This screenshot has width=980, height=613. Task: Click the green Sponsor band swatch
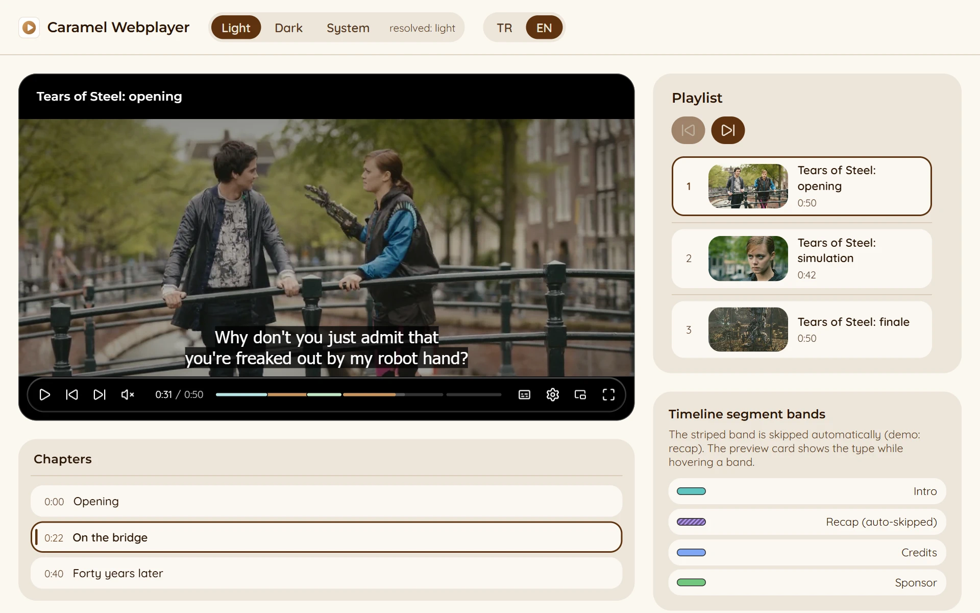tap(691, 582)
